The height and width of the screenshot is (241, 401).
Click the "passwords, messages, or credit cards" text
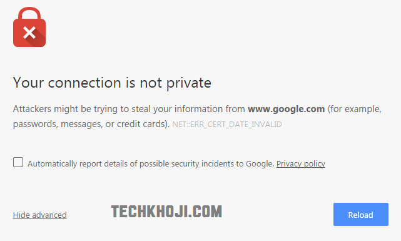[90, 124]
